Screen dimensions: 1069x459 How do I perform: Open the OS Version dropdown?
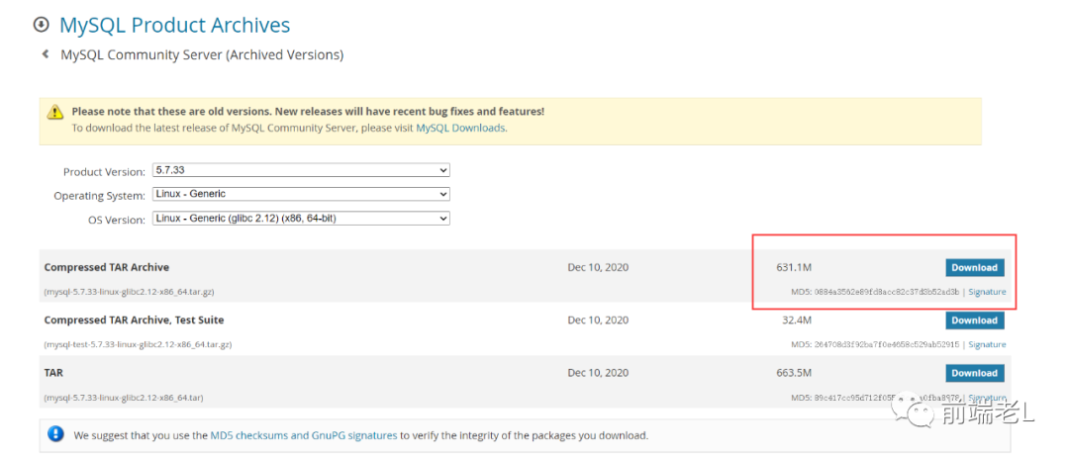[x=301, y=219]
